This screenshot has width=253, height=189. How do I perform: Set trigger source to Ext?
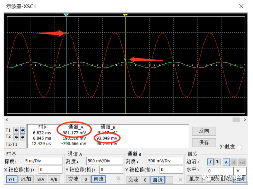(242, 162)
